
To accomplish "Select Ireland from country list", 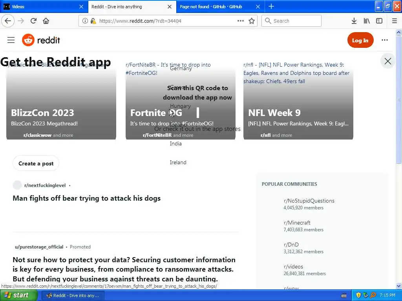I will 178,162.
